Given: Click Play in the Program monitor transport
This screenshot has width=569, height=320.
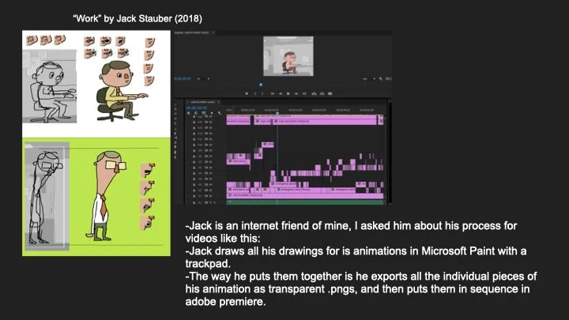Looking at the screenshot, I should (x=288, y=93).
